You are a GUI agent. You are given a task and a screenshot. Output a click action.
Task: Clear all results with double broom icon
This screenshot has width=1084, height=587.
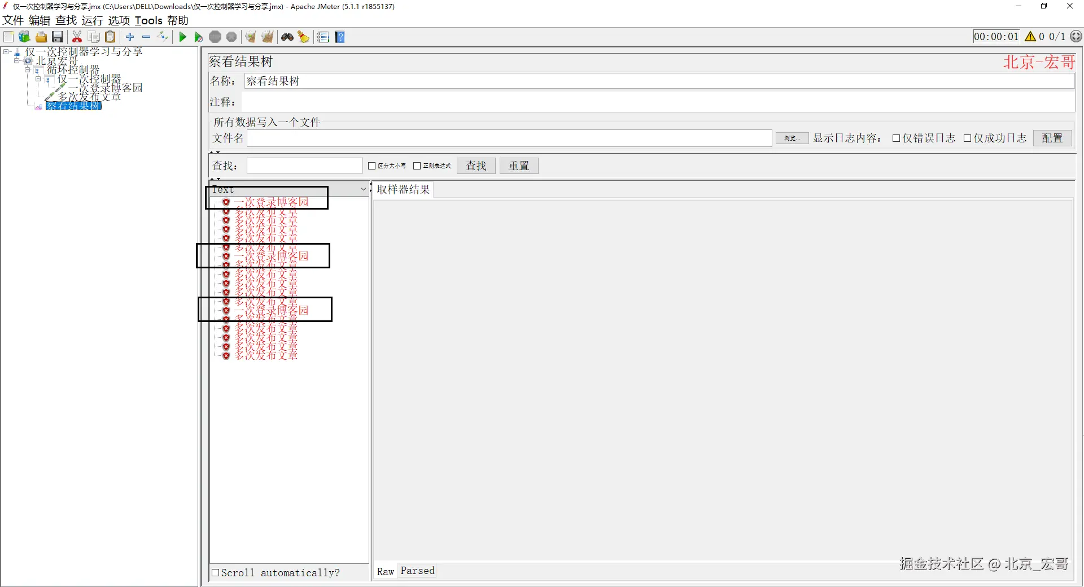[268, 37]
